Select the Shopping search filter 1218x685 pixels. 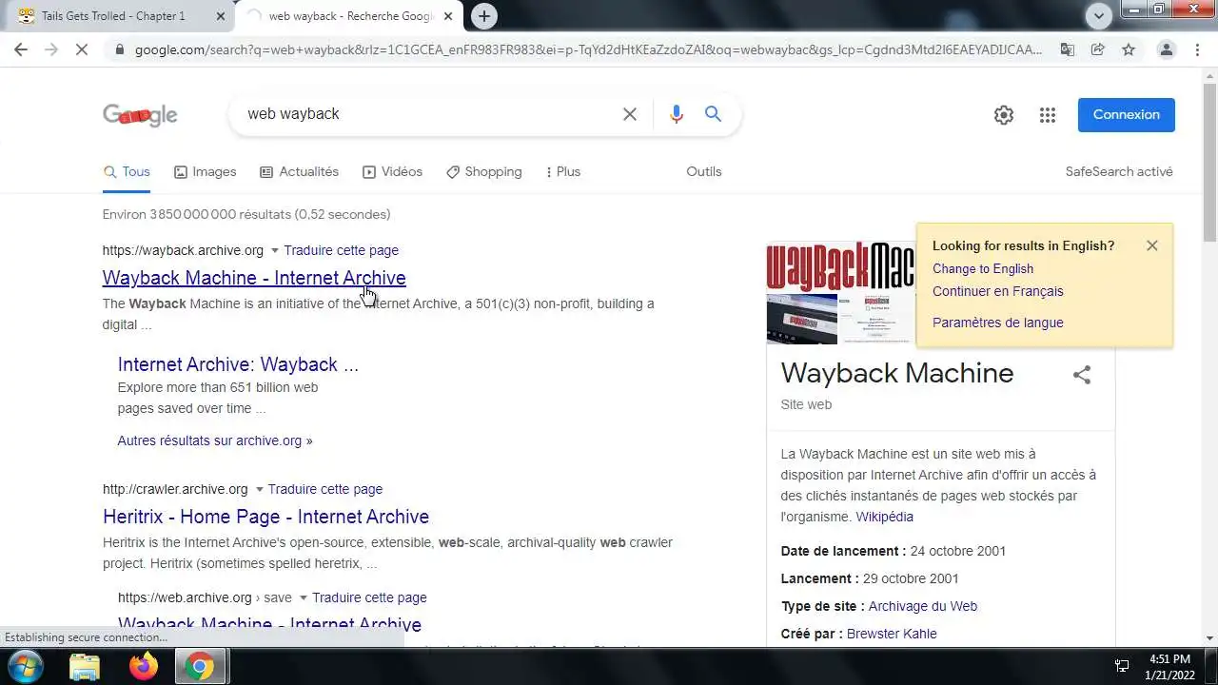pos(483,172)
